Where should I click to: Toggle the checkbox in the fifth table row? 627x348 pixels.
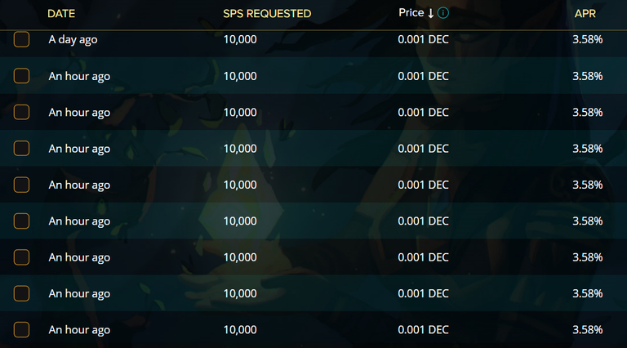point(22,185)
